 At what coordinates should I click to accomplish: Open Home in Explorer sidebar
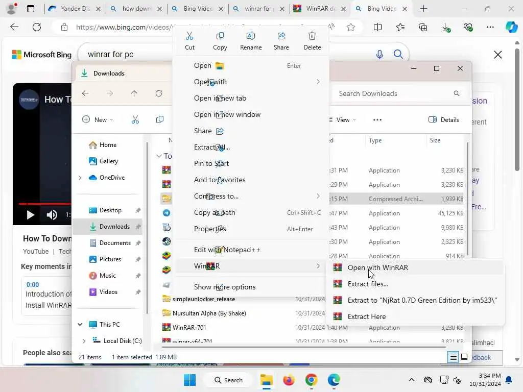point(108,144)
